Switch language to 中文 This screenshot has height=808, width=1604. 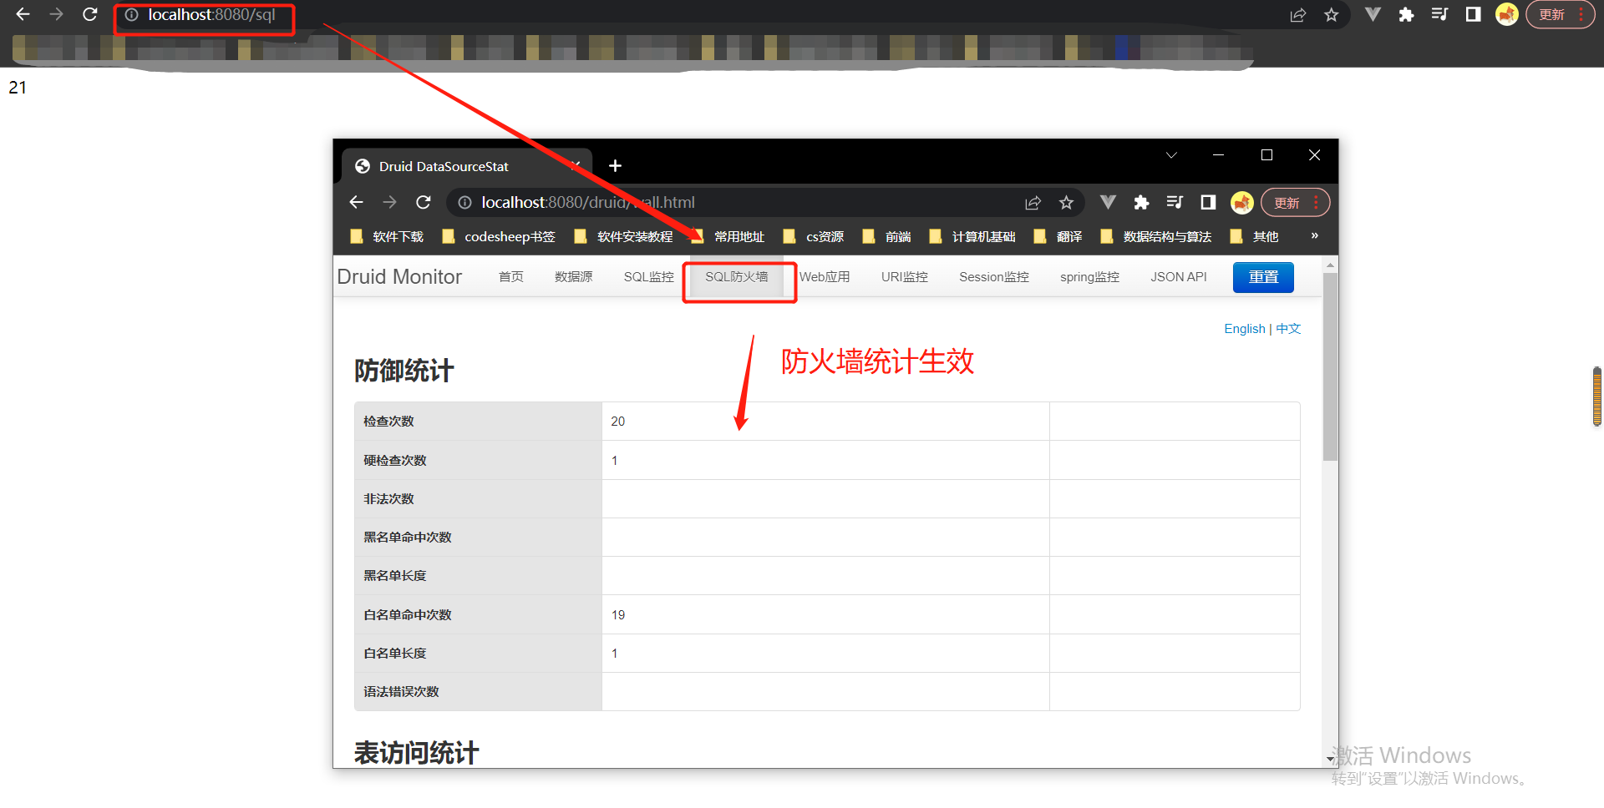tap(1288, 329)
